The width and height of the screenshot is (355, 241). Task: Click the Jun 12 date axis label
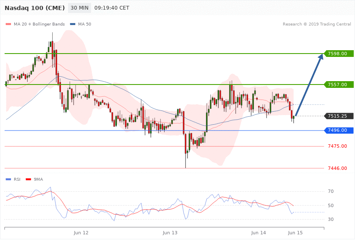(x=81, y=233)
